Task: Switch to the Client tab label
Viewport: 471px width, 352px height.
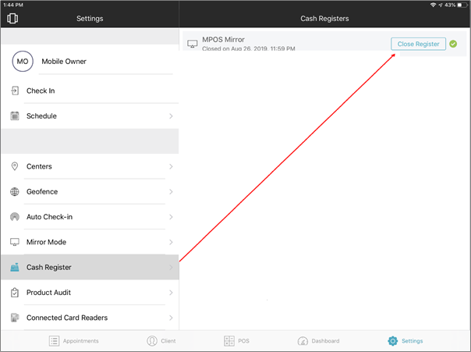Action: pos(168,341)
